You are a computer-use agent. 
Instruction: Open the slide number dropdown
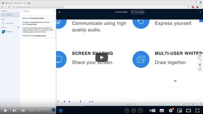coord(129,104)
